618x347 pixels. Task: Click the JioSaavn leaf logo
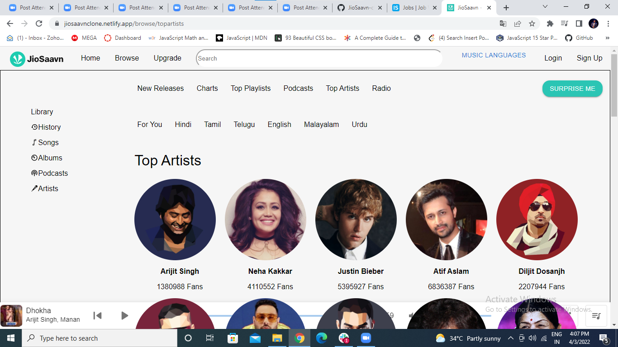click(x=17, y=58)
